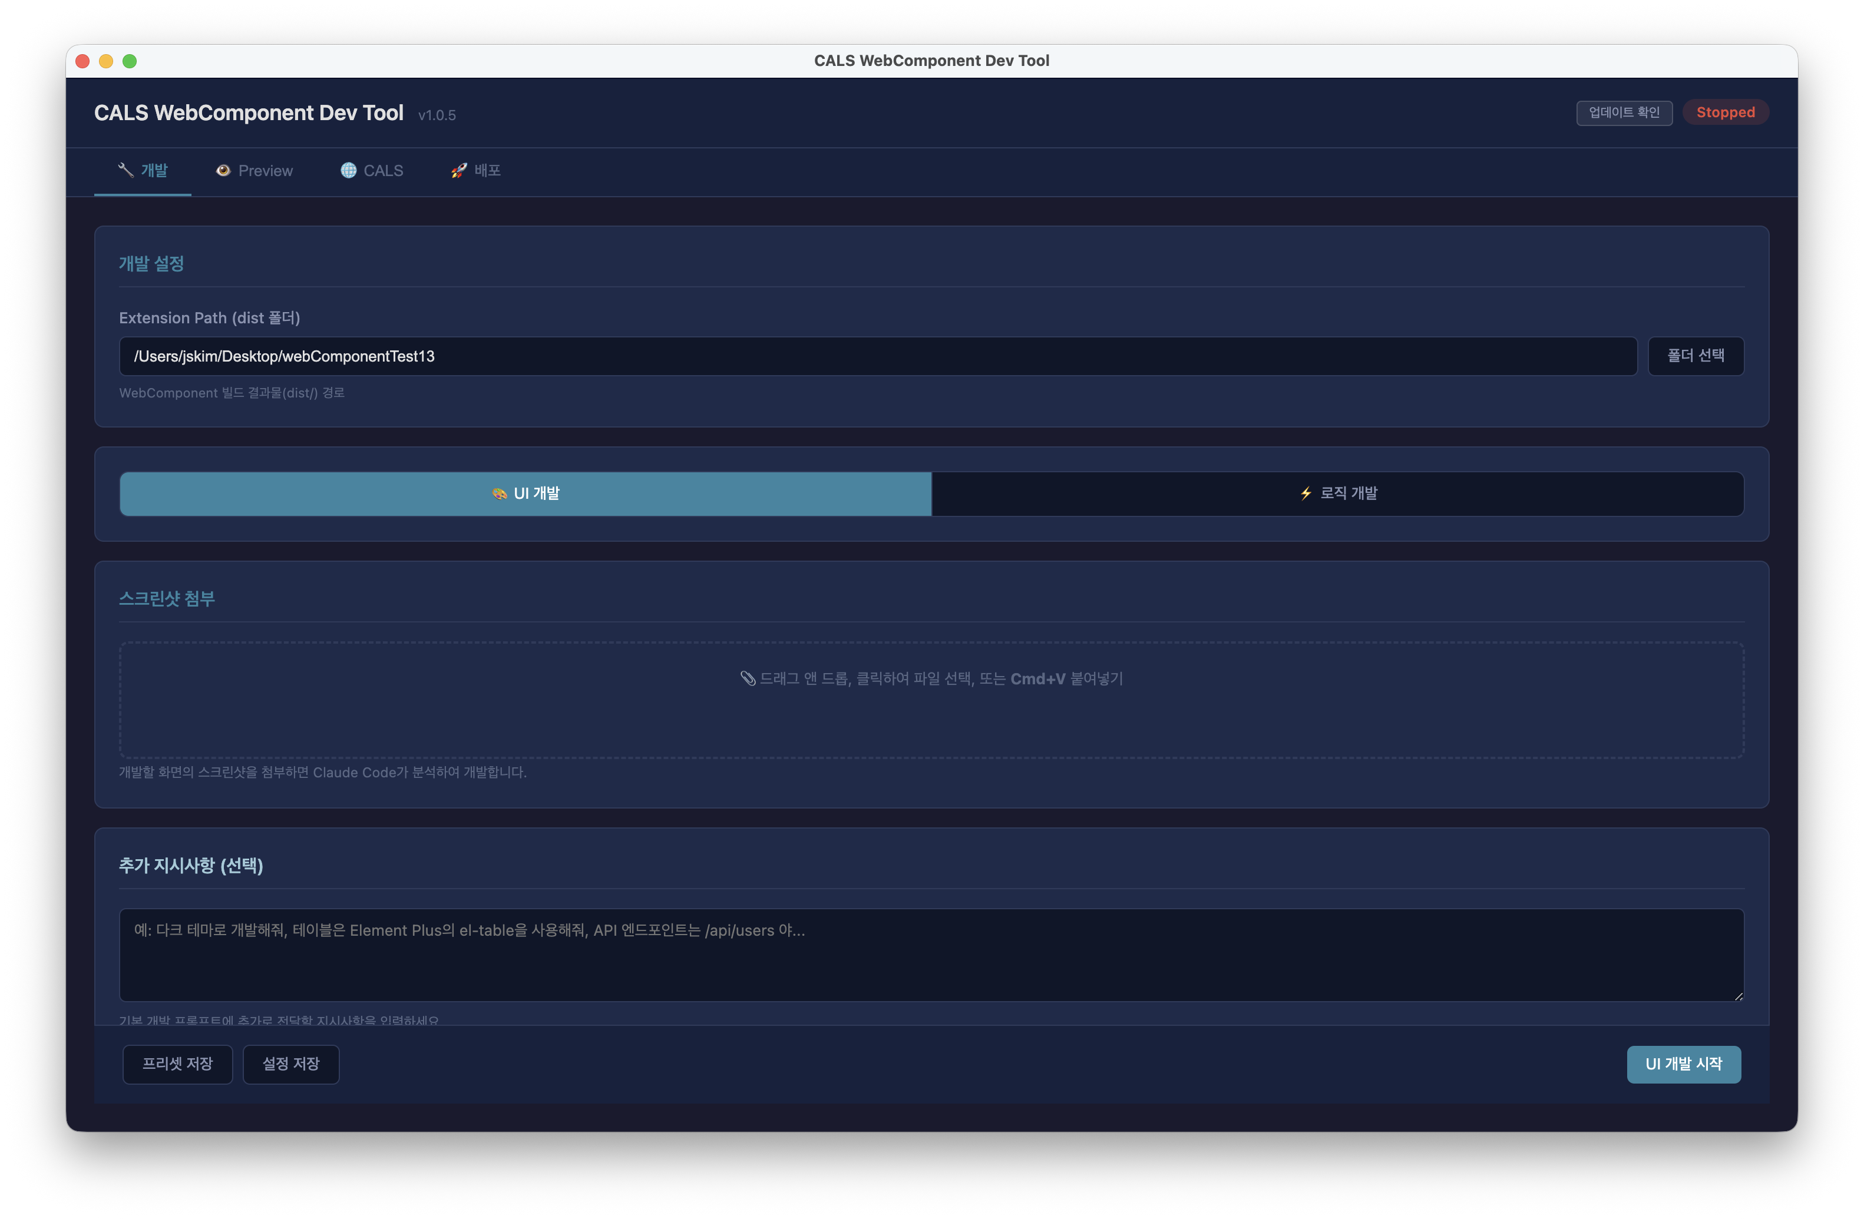Click the v1.0.5 version label
The height and width of the screenshot is (1219, 1864).
point(437,115)
